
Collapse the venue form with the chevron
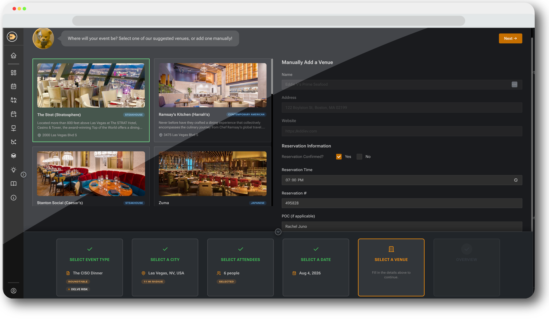(x=278, y=232)
